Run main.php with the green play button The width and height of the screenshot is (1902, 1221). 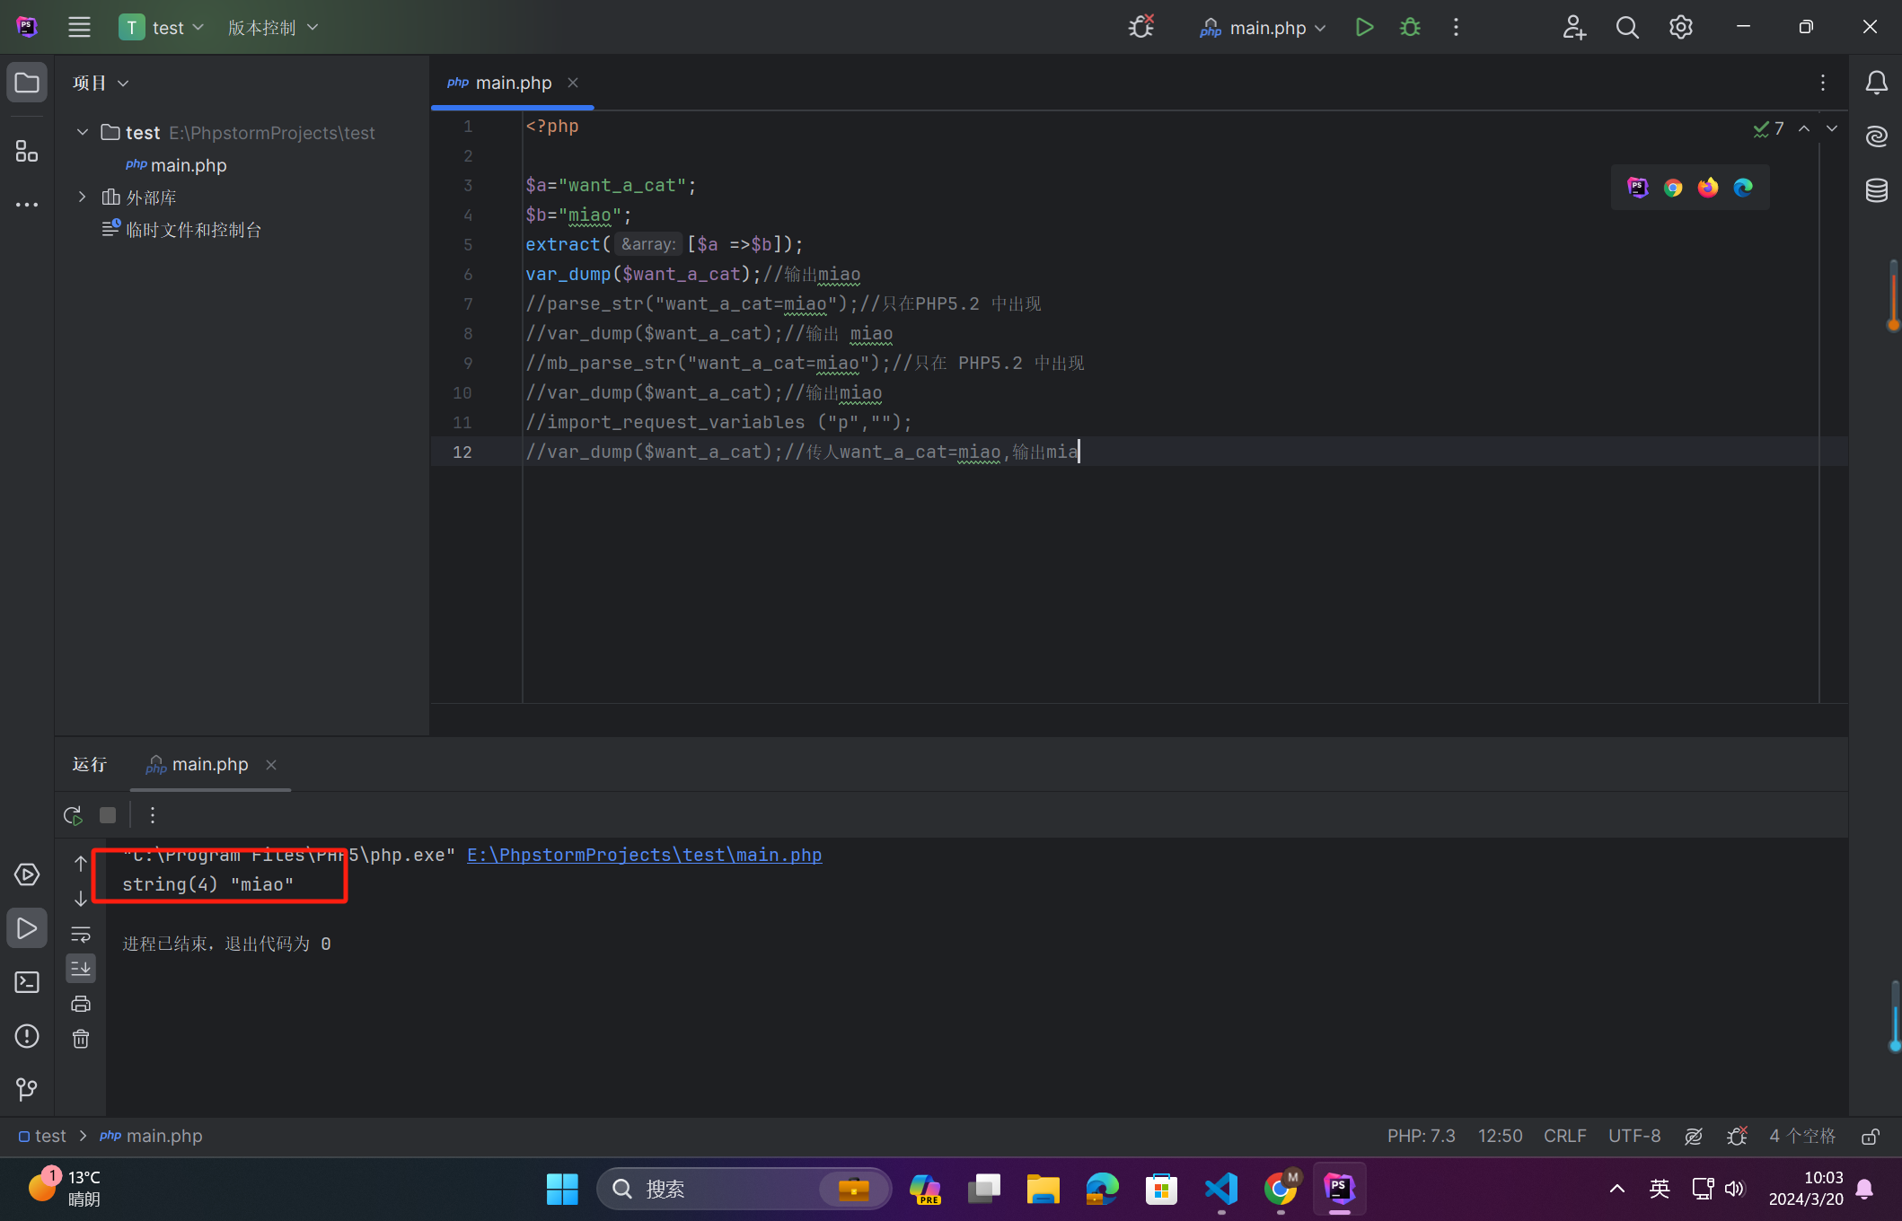click(1364, 27)
